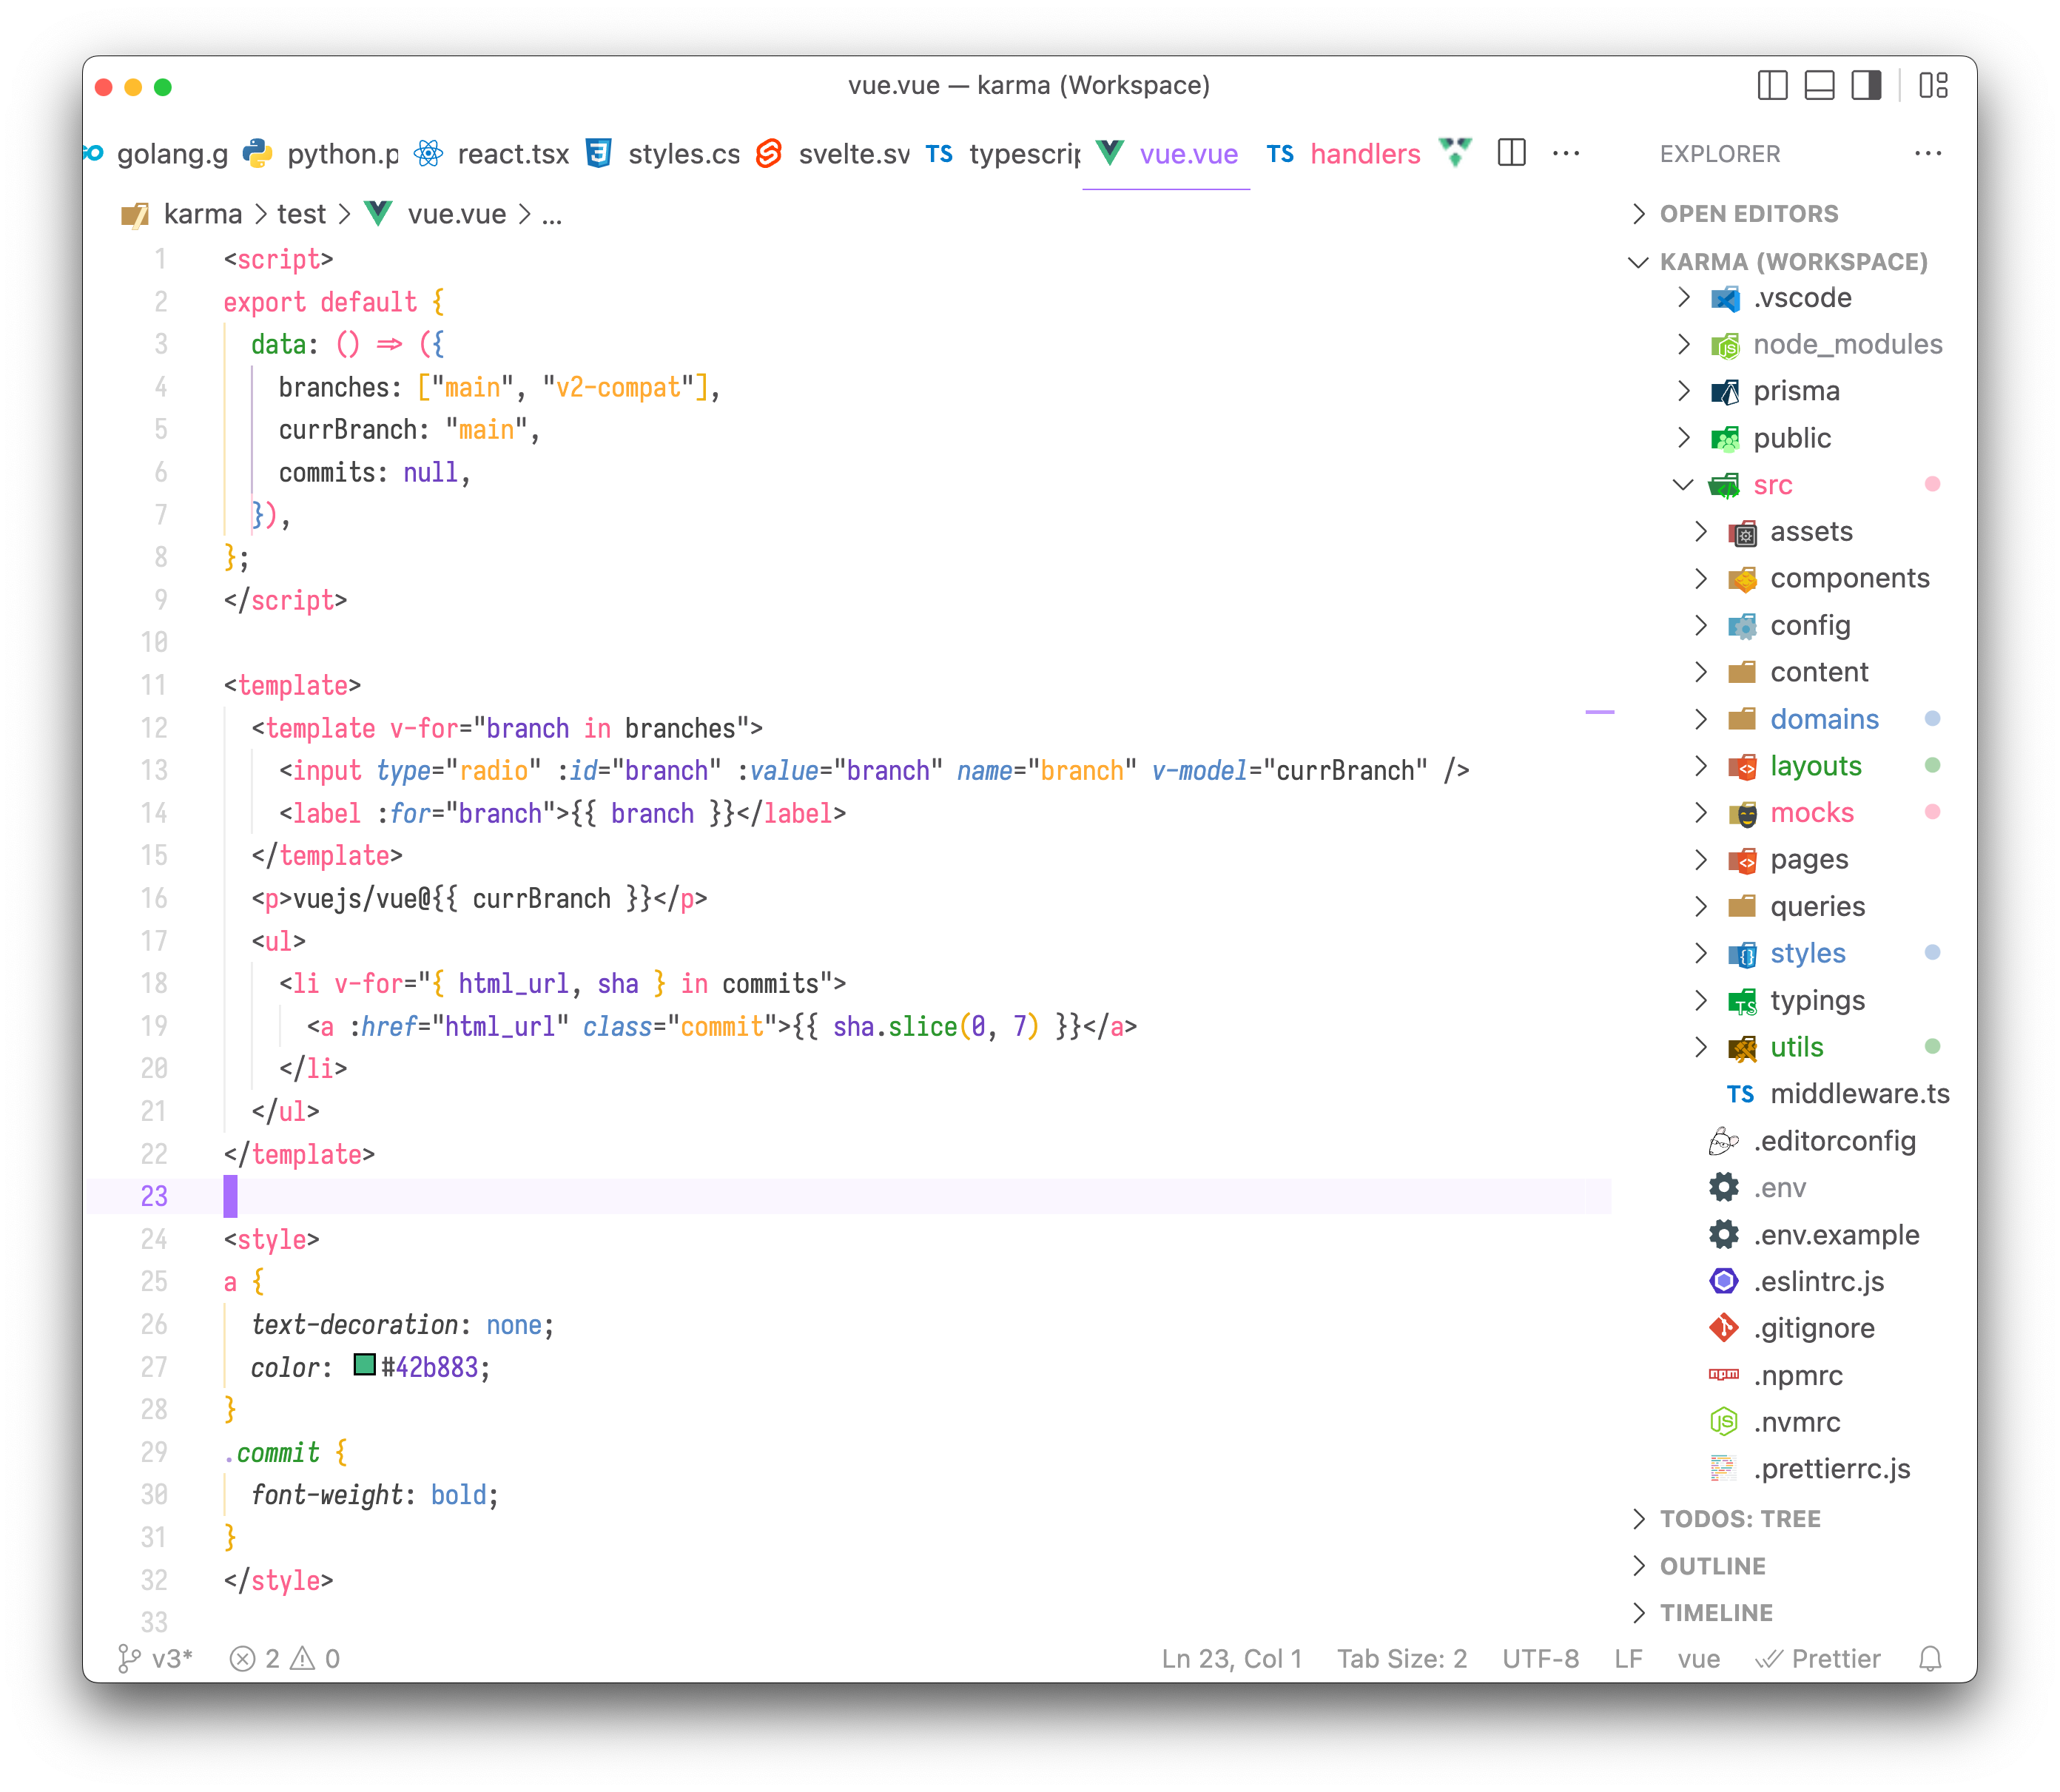Image resolution: width=2060 pixels, height=1792 pixels.
Task: Click the customize layout icon
Action: (1933, 86)
